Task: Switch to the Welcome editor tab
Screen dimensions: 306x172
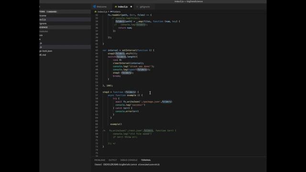Action: (x=102, y=7)
